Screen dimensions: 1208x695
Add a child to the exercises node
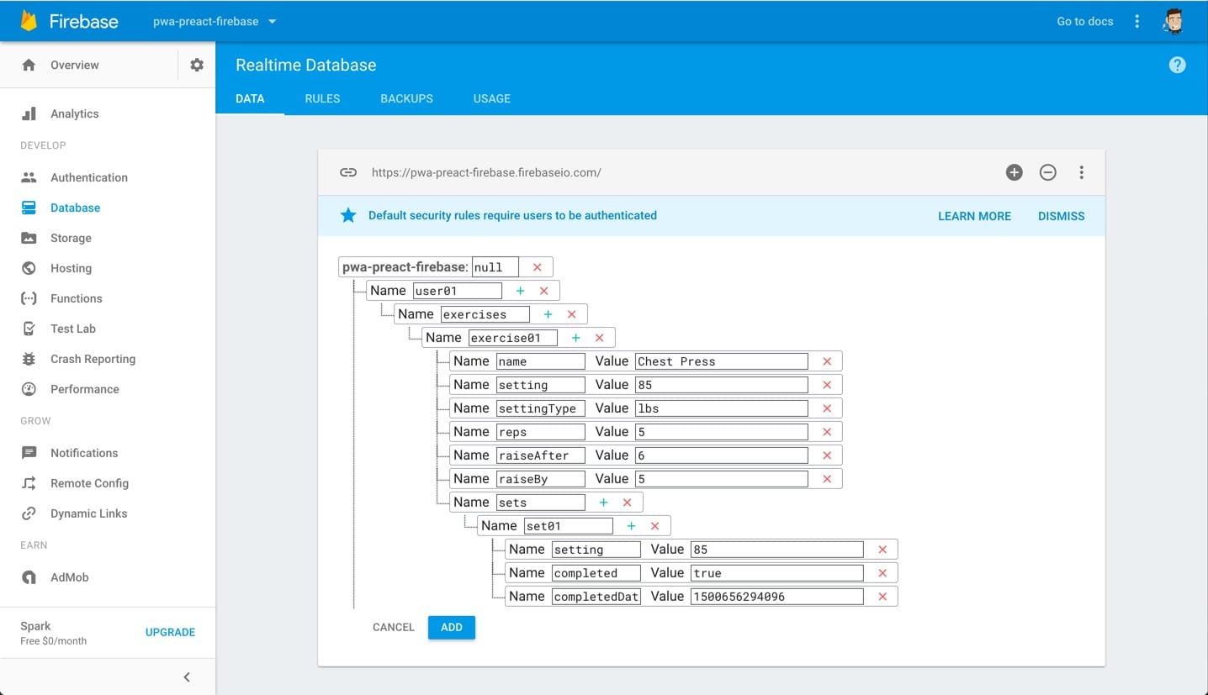548,314
